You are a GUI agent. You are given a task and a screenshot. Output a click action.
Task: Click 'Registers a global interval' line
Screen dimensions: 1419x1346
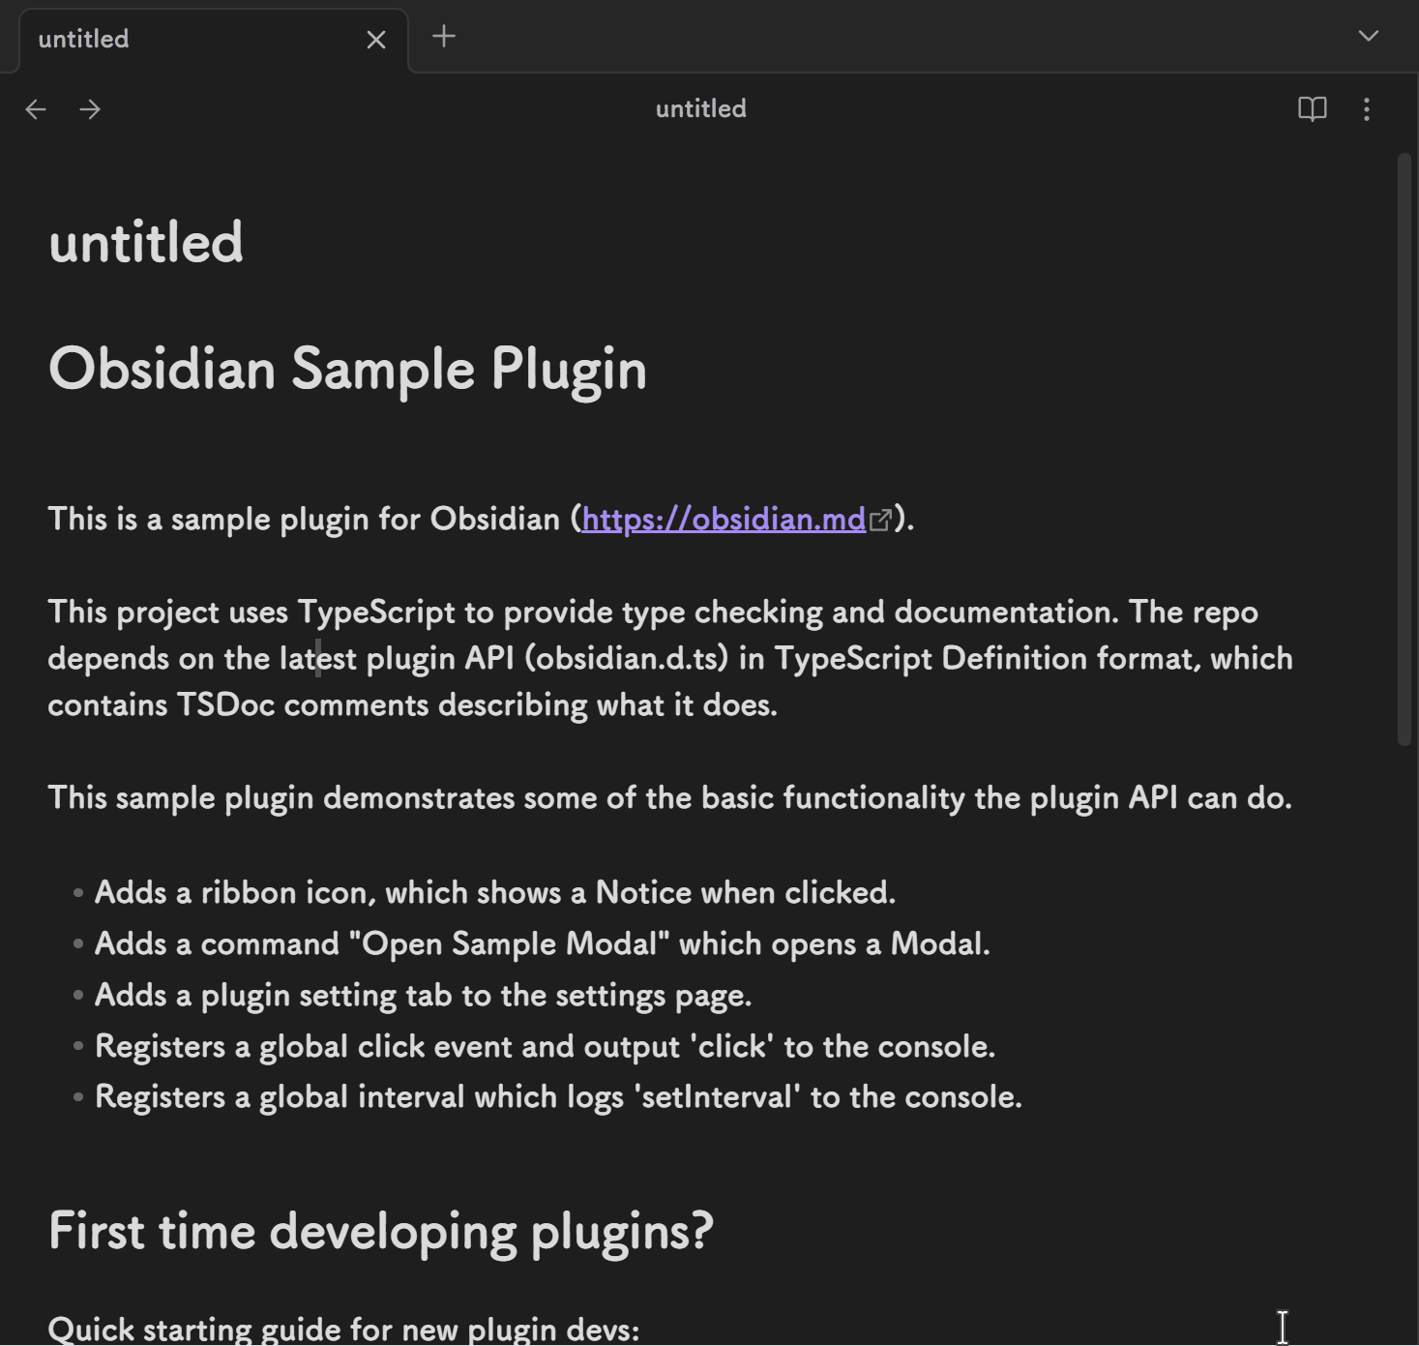point(559,1097)
